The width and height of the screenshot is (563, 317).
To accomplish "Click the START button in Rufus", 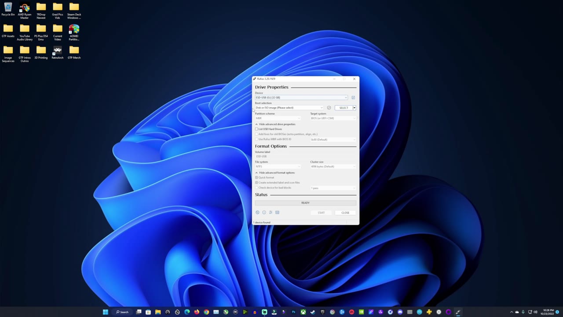I will pyautogui.click(x=321, y=213).
